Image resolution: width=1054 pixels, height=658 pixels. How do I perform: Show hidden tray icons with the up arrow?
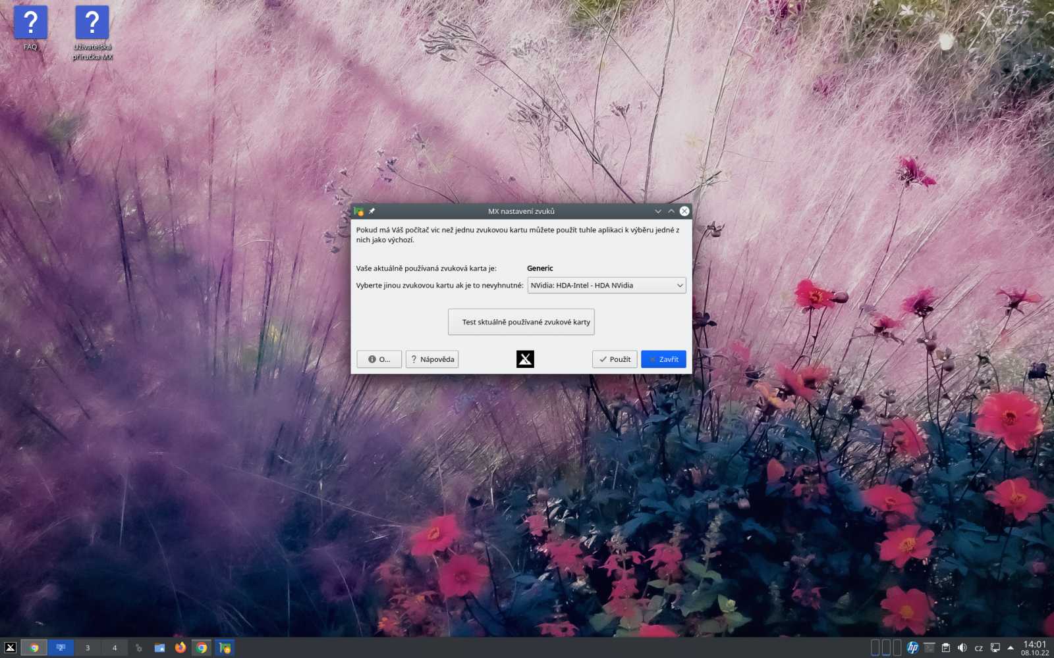click(1011, 647)
